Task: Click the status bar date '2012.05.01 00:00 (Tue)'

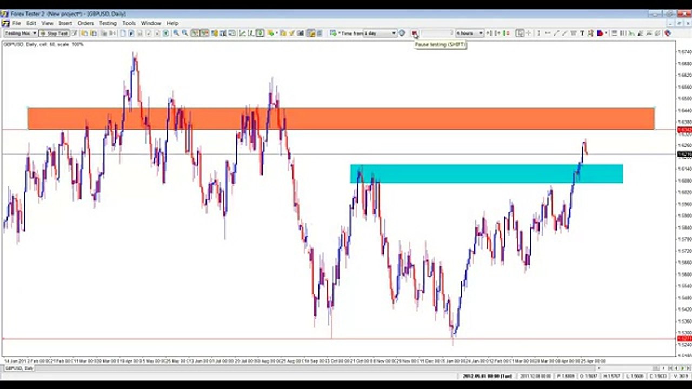Action: (487, 376)
